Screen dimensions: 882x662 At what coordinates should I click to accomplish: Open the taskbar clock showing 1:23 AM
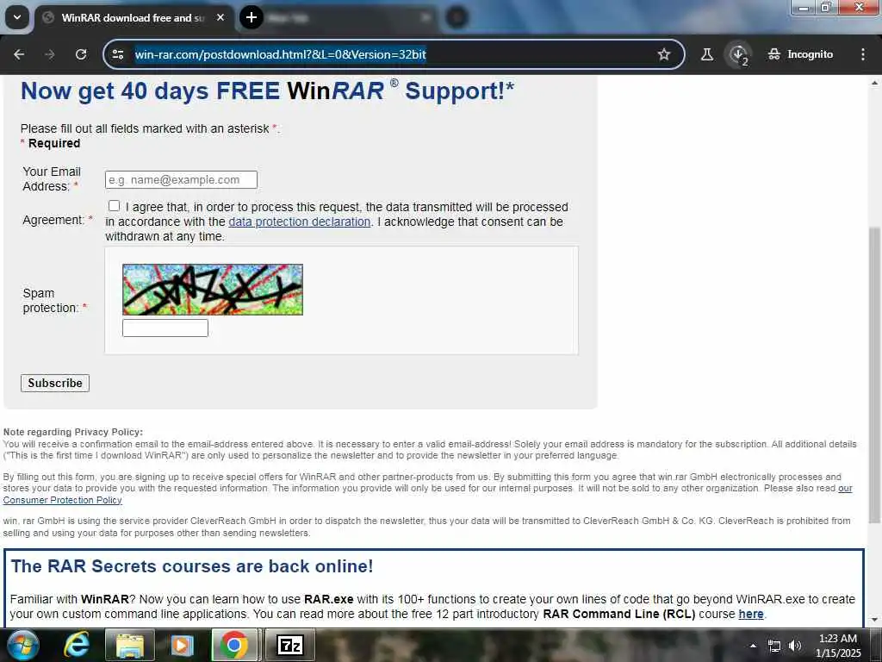pyautogui.click(x=838, y=646)
